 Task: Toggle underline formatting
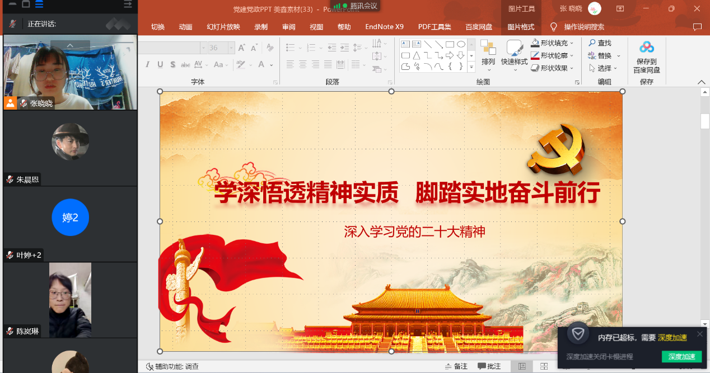160,65
